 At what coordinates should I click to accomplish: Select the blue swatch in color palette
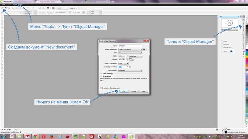pyautogui.click(x=247, y=51)
